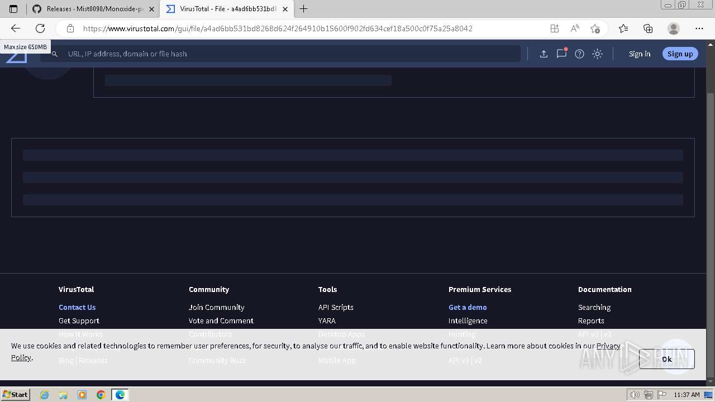Select Microsoft Edge taskbar button
Image resolution: width=715 pixels, height=402 pixels.
(120, 395)
